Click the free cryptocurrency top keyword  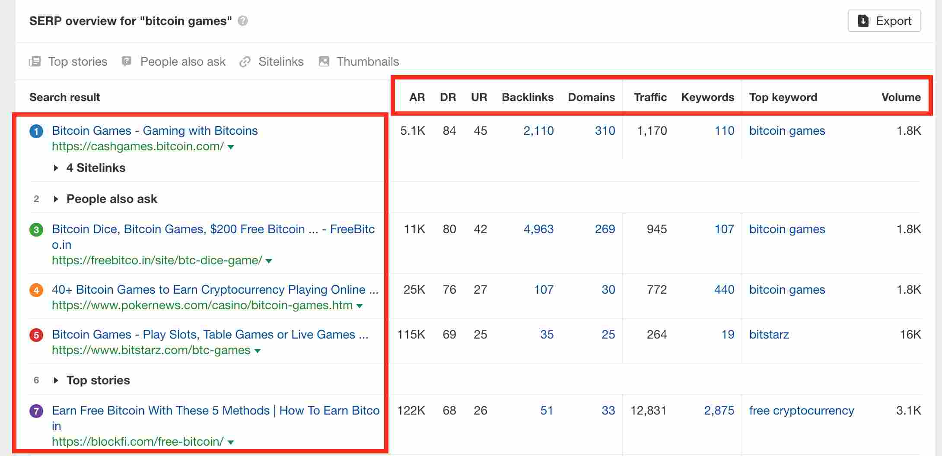(802, 410)
